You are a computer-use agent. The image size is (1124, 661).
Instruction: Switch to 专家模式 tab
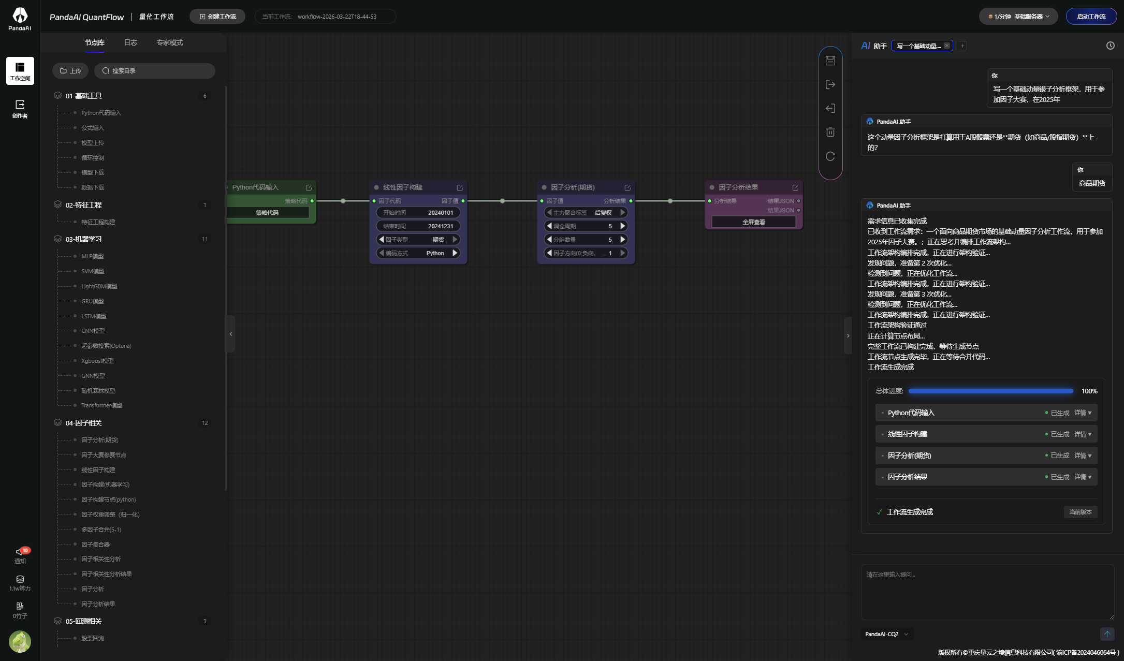click(170, 42)
